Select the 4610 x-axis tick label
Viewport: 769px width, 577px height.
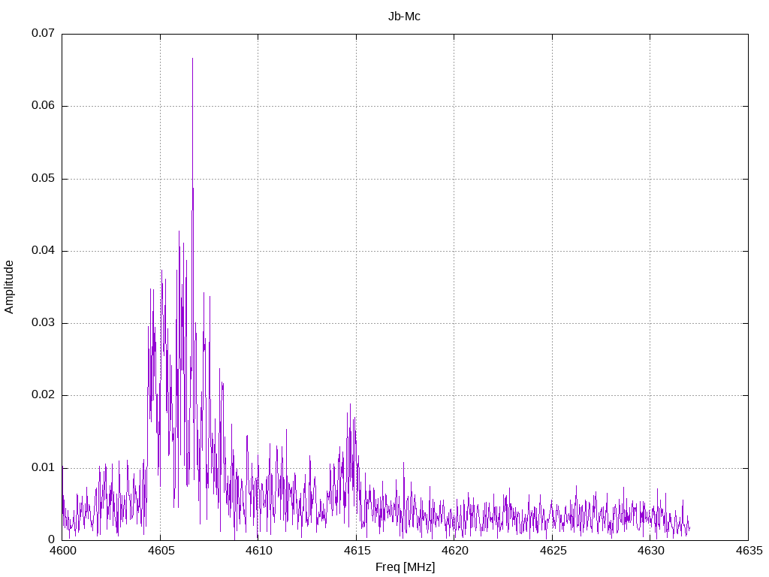pos(258,551)
